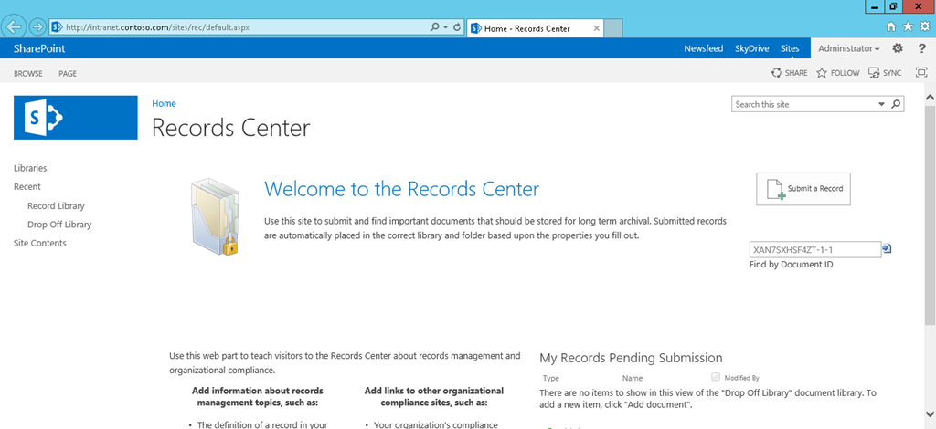The image size is (936, 429).
Task: Click the Sync icon
Action: [875, 73]
